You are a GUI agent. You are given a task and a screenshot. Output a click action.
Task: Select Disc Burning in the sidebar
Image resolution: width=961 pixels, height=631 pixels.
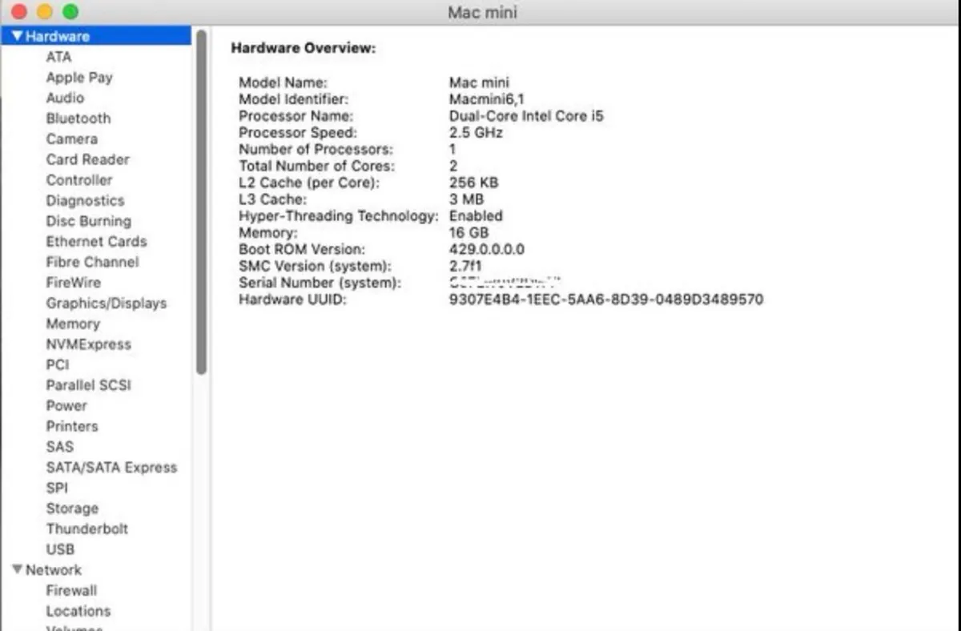pyautogui.click(x=88, y=221)
